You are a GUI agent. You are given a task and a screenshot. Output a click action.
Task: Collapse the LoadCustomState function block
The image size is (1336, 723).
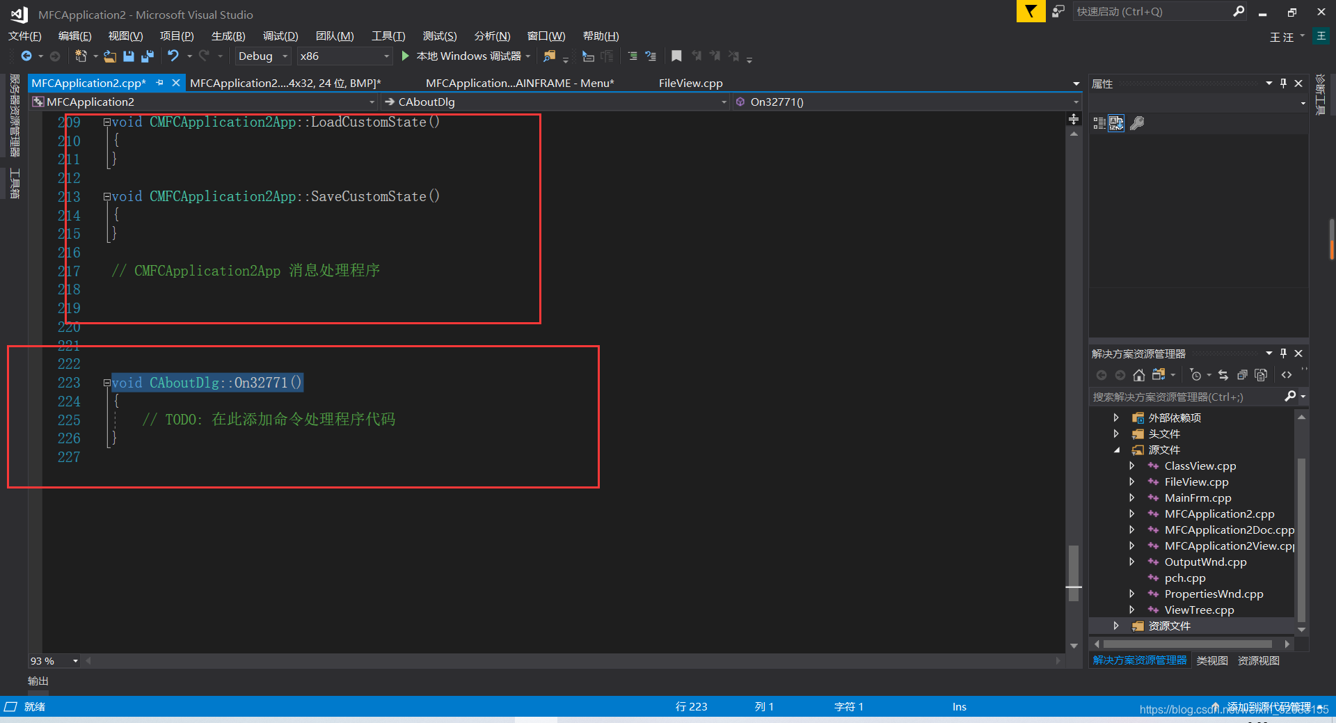pos(106,122)
